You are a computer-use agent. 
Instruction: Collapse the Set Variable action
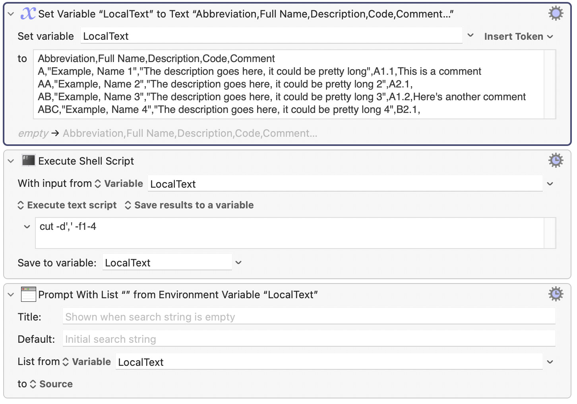pyautogui.click(x=11, y=14)
